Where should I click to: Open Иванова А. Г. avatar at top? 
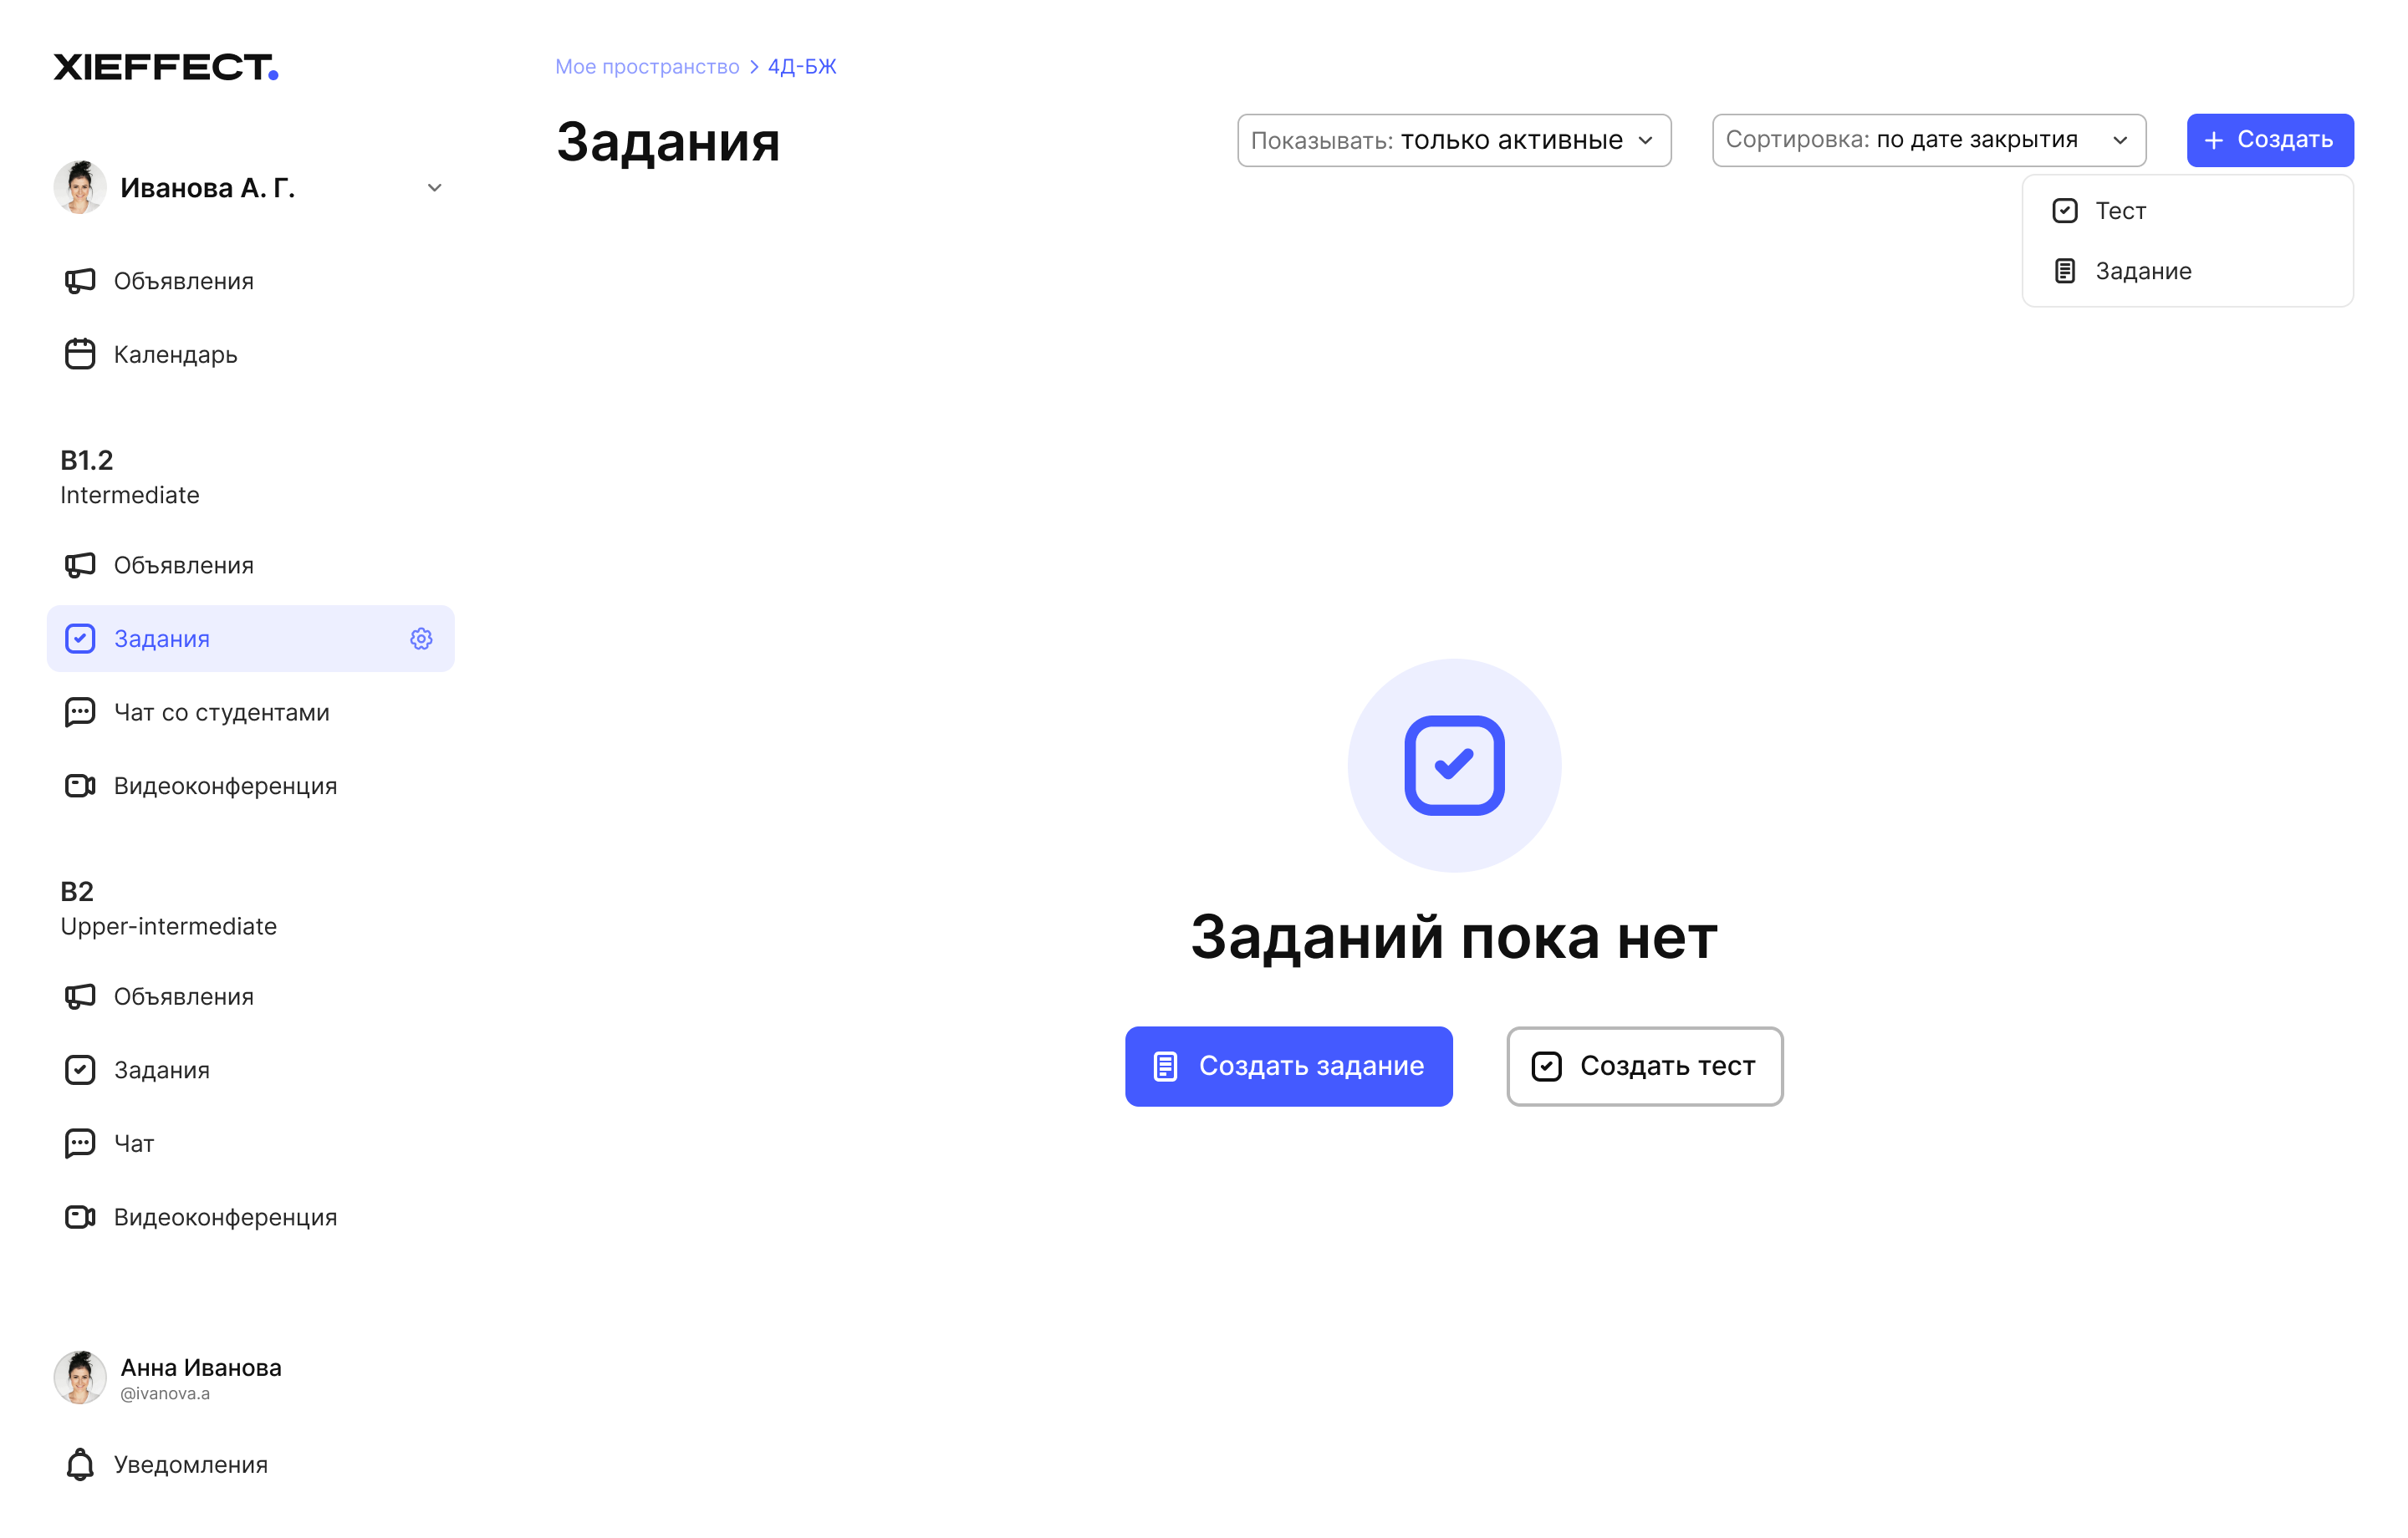80,187
